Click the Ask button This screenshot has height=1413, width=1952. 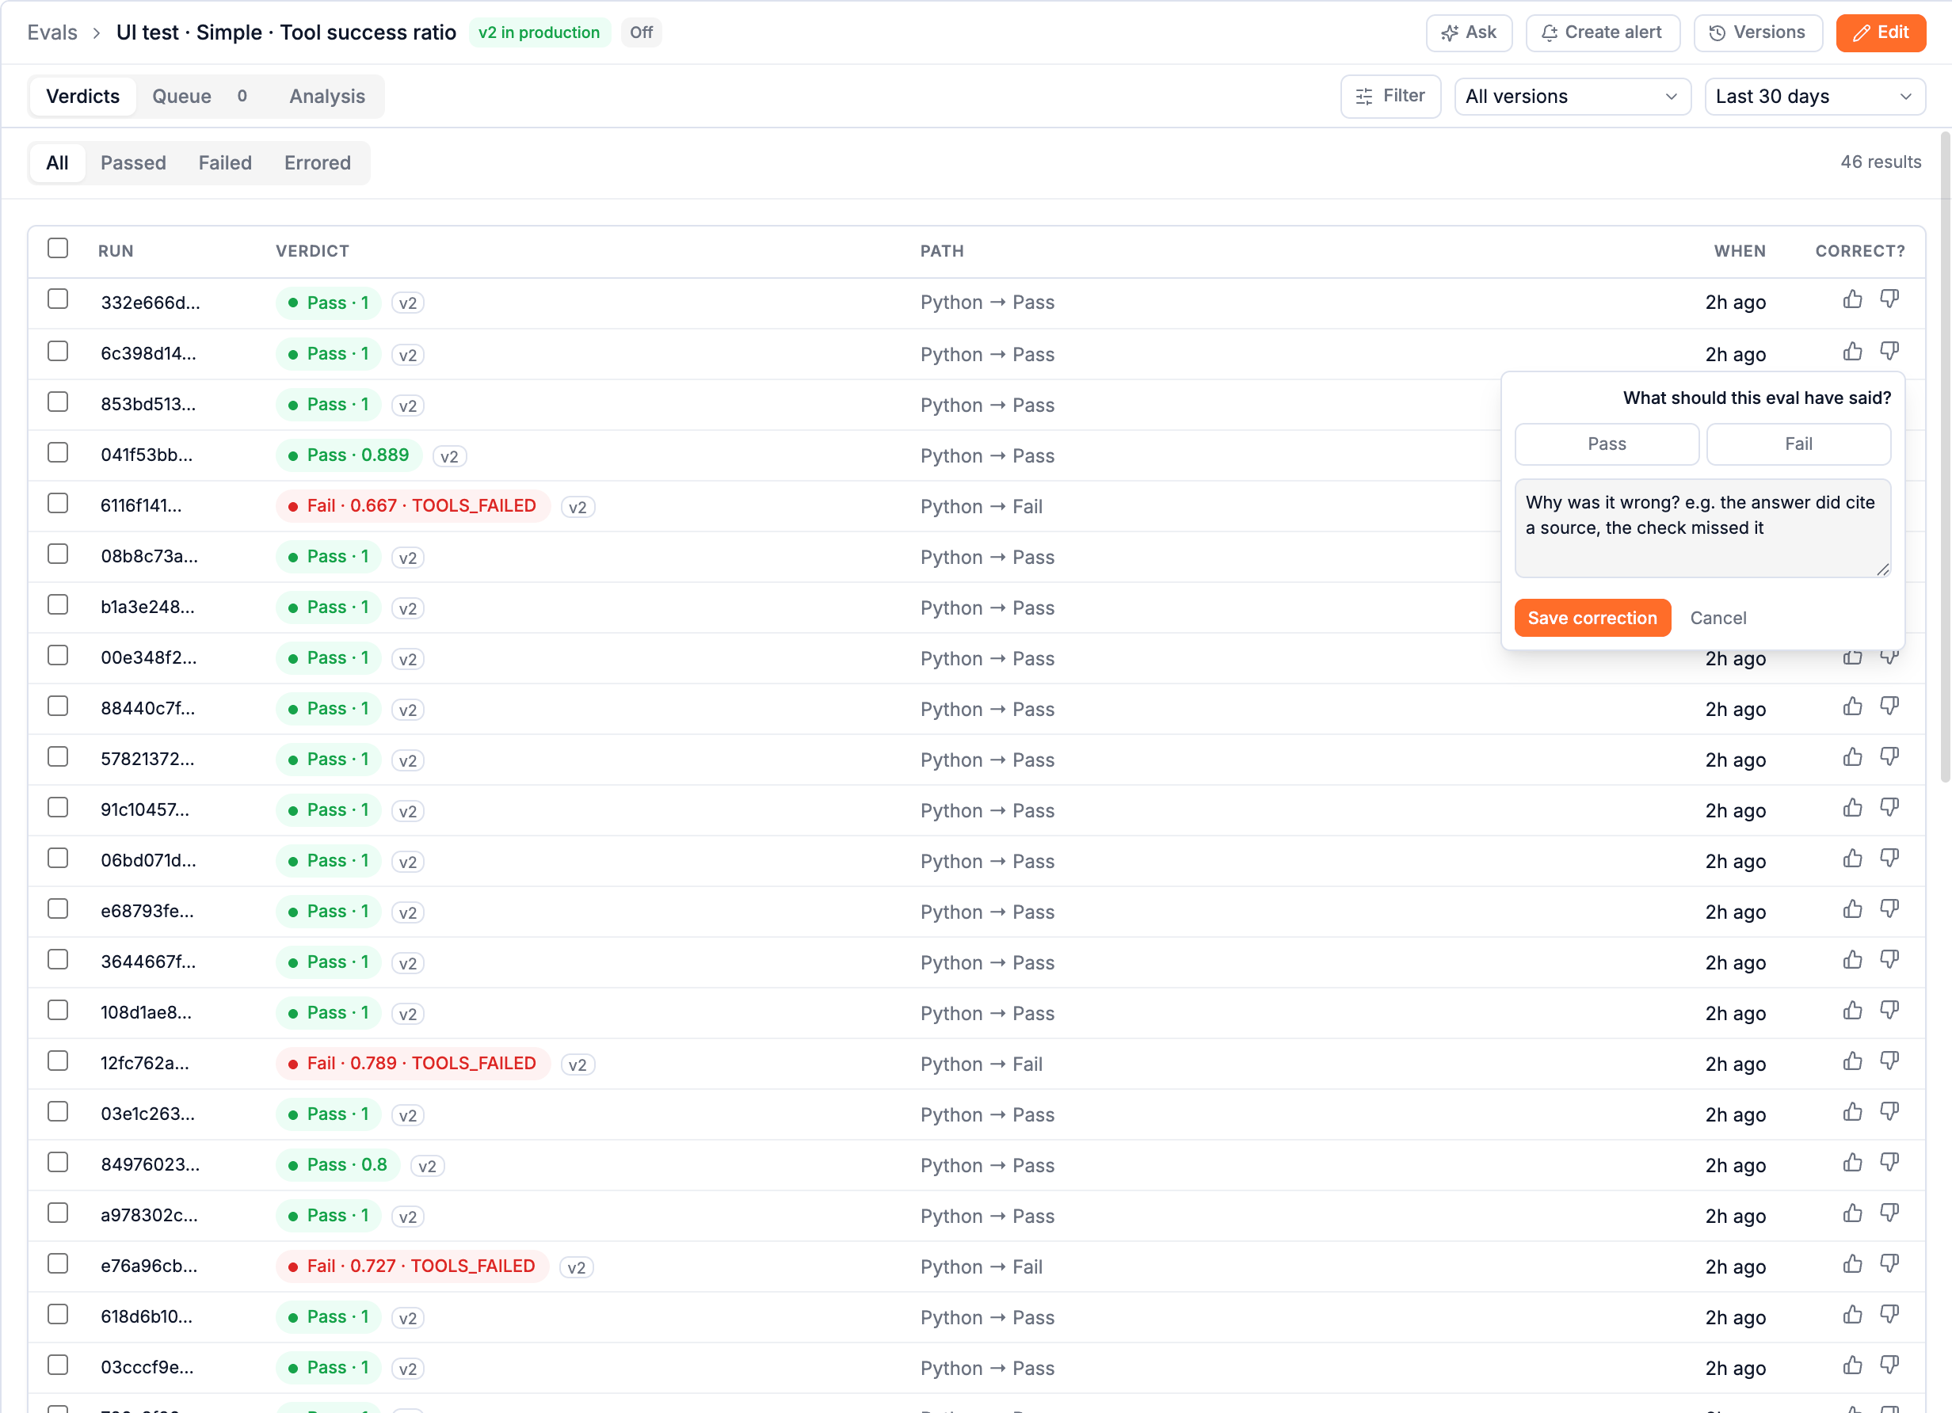point(1468,32)
